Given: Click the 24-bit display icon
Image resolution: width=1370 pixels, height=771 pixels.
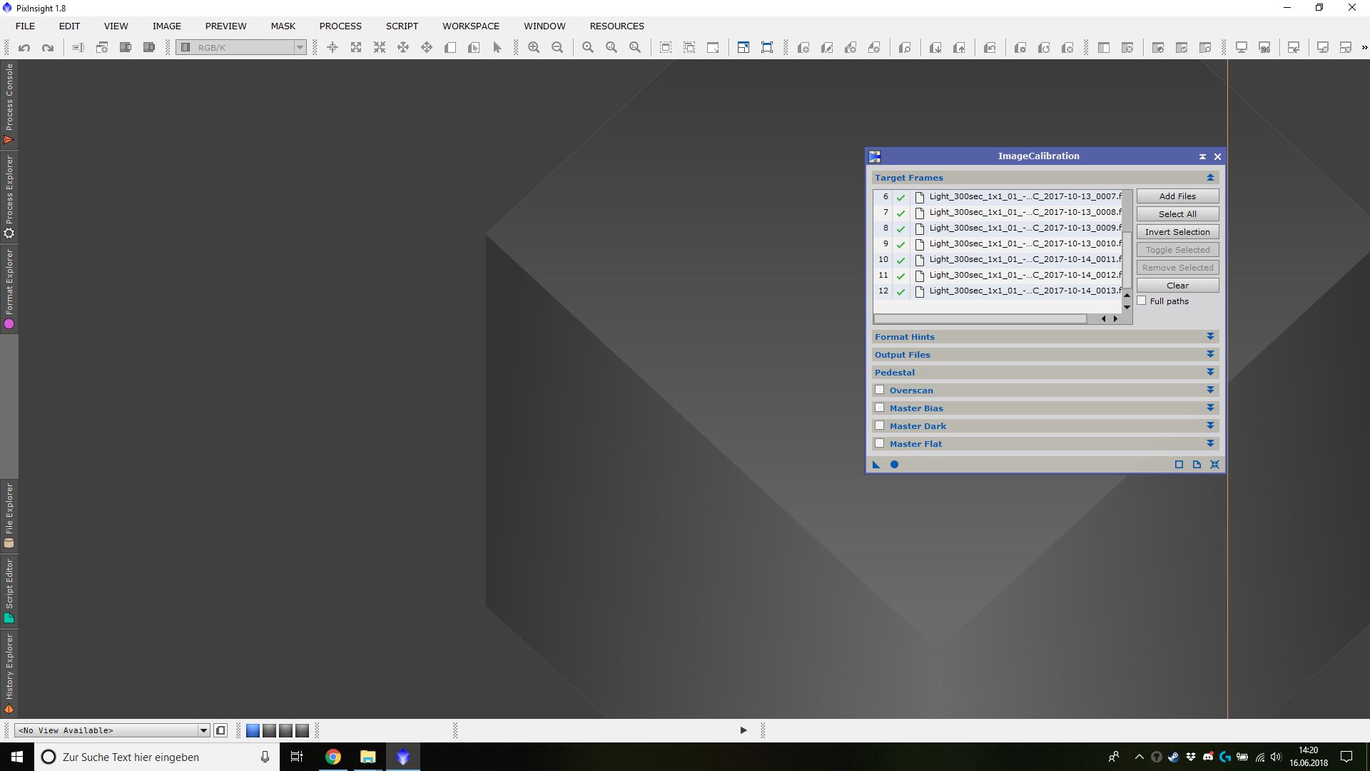Looking at the screenshot, I should 1264,48.
